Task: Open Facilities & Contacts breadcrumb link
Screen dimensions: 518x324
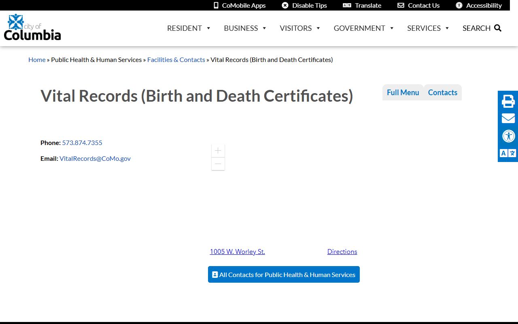Action: tap(176, 60)
